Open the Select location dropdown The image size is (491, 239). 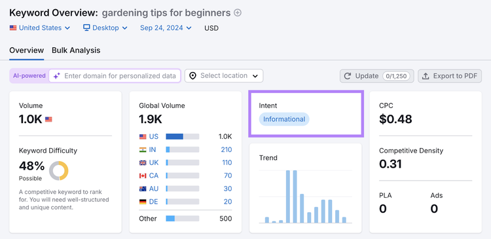coord(224,76)
